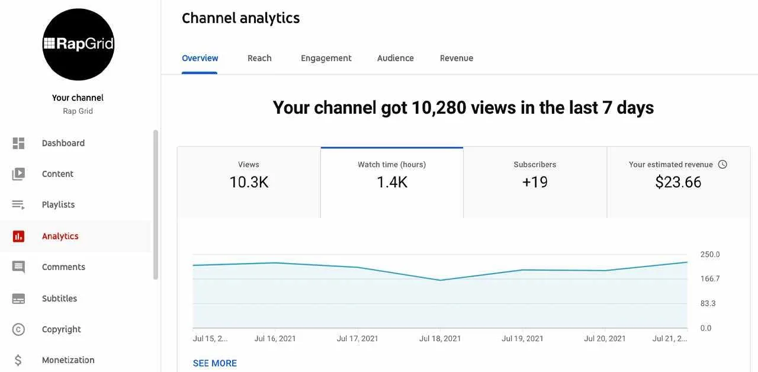This screenshot has width=758, height=372.
Task: Select the Revenue tab
Action: (x=456, y=58)
